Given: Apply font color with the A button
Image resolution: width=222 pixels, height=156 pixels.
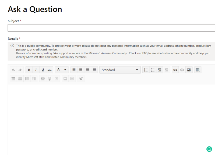Looking at the screenshot, I should [x=58, y=70].
